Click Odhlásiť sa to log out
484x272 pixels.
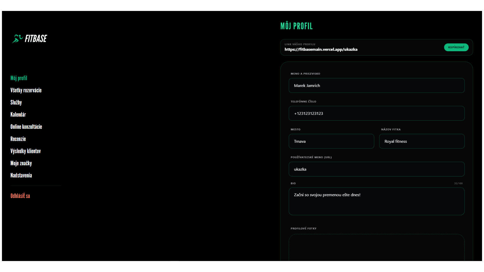click(20, 196)
